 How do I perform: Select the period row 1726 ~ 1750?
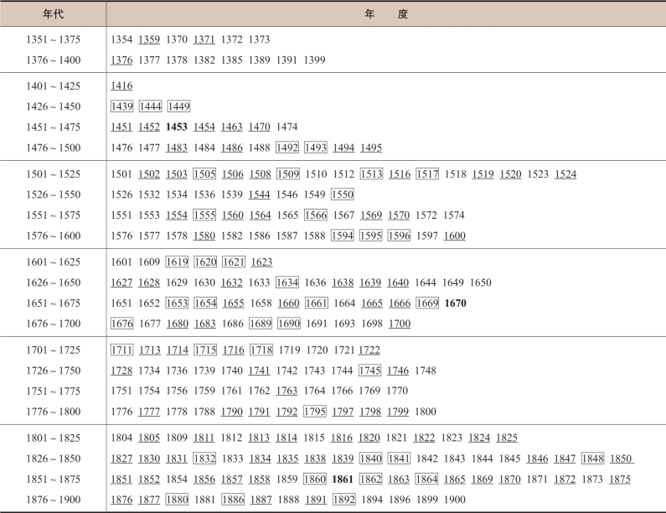(53, 370)
